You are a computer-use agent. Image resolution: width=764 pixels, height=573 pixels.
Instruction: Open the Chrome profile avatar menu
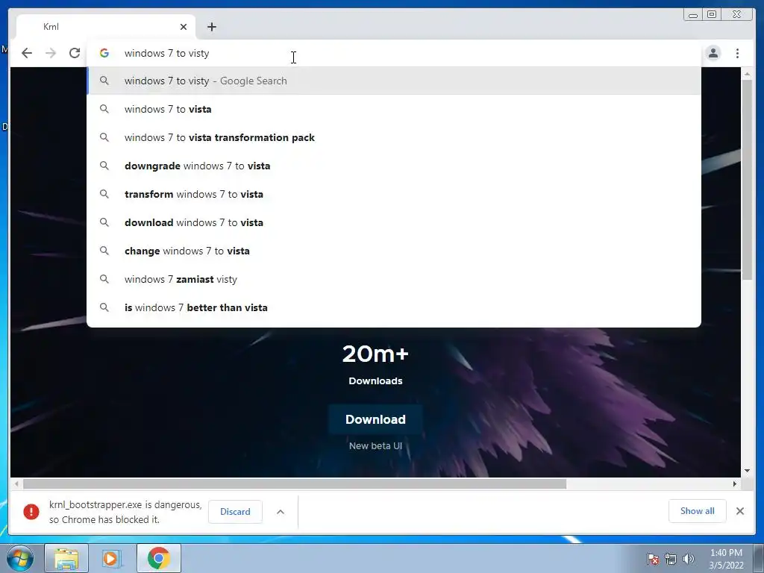713,53
